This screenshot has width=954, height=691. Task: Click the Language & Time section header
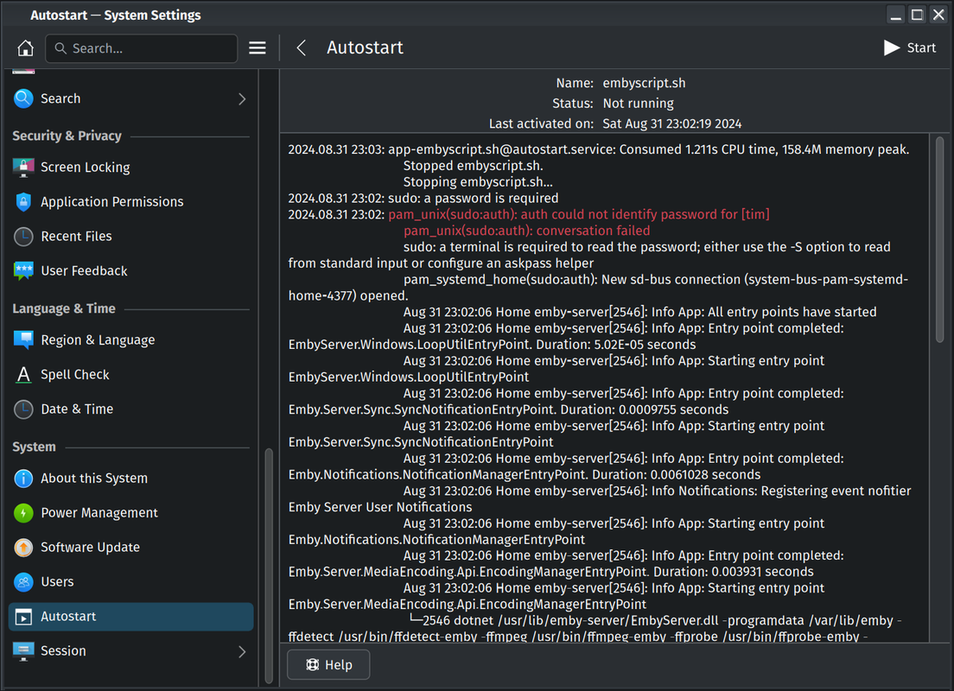[64, 308]
